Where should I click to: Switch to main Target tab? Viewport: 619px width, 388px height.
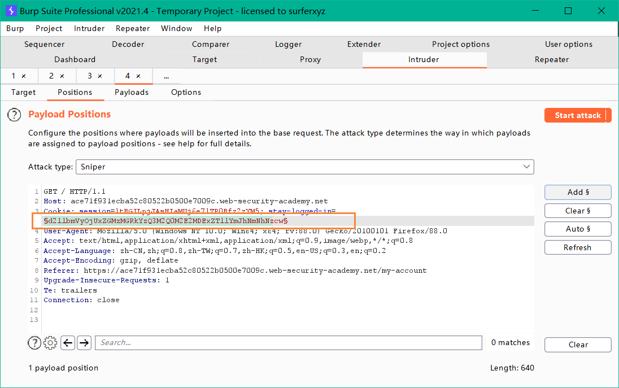pyautogui.click(x=204, y=60)
